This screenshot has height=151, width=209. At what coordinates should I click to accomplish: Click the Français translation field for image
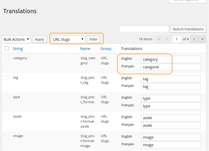pos(171,145)
